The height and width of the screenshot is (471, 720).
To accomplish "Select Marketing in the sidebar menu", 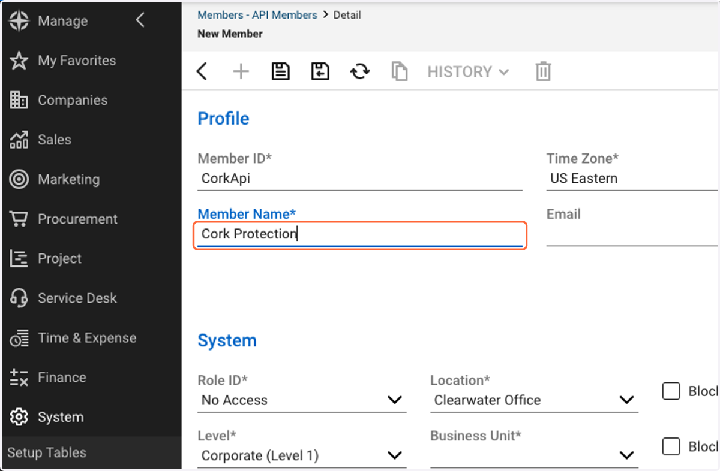I will pyautogui.click(x=69, y=179).
